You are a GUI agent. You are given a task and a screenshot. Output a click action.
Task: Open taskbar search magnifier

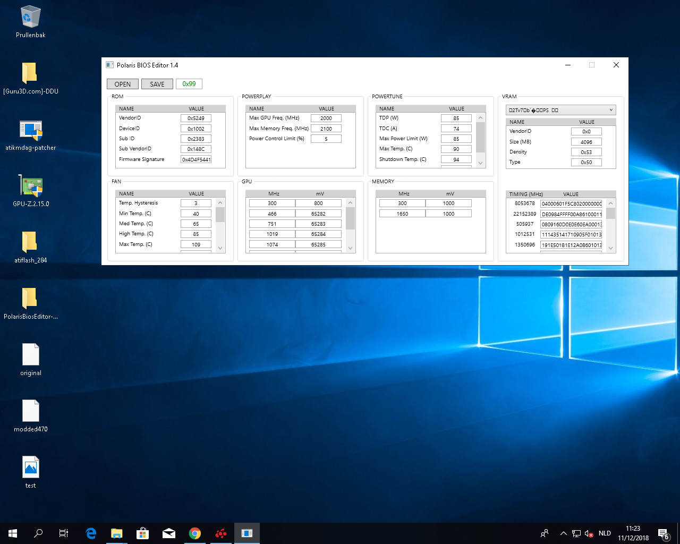pos(38,533)
